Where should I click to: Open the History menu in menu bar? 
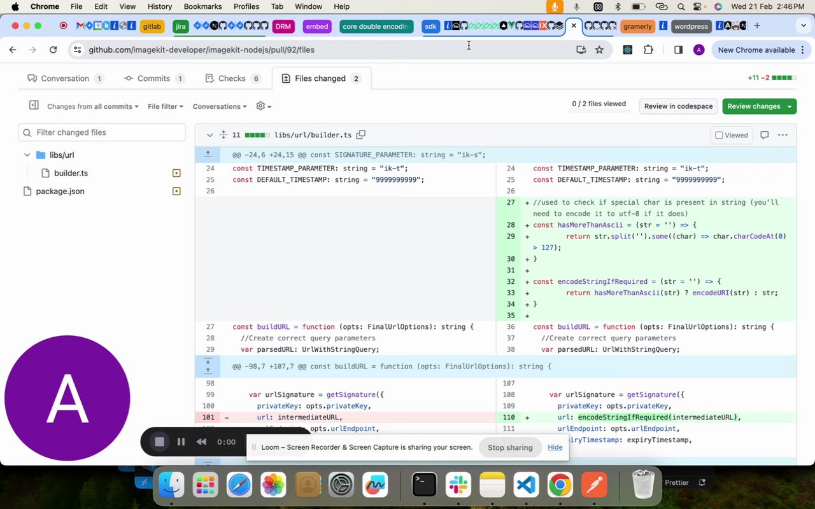pos(160,6)
